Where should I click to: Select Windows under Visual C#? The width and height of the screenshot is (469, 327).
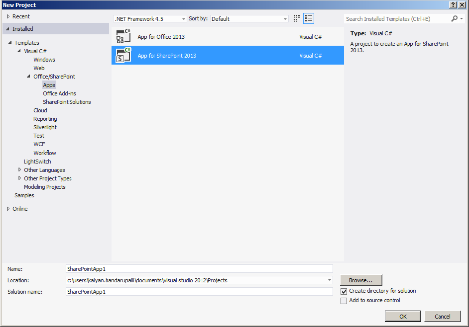(44, 60)
